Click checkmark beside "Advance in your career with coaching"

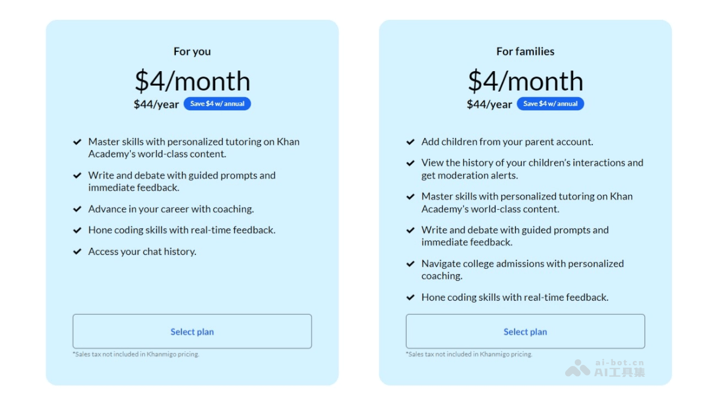(77, 209)
